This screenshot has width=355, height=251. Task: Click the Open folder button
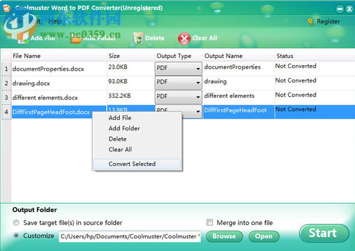264,237
